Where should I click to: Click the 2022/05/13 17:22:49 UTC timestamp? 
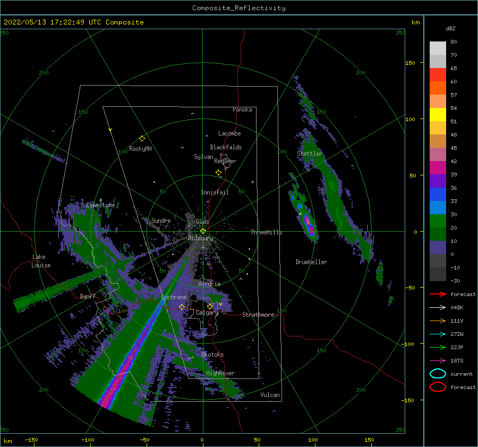point(52,22)
